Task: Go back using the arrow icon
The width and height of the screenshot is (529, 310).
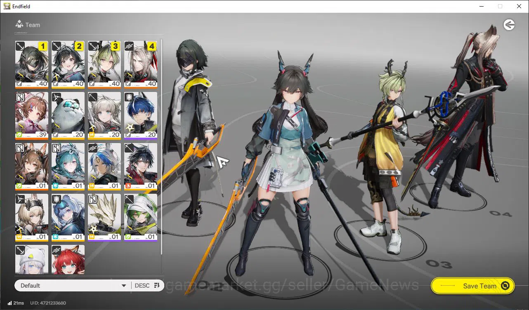Action: pyautogui.click(x=509, y=25)
